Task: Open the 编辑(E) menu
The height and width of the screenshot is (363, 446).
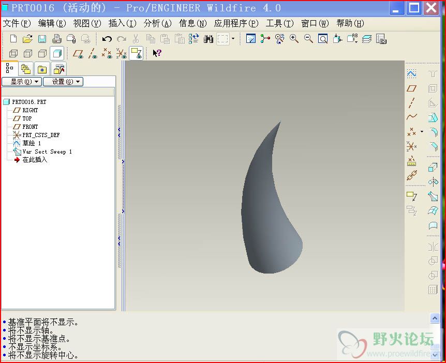Action: (52, 23)
